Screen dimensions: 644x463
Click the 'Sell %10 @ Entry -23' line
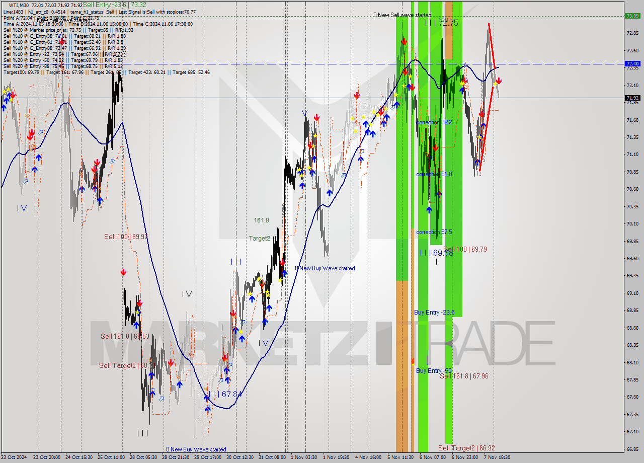coord(63,54)
